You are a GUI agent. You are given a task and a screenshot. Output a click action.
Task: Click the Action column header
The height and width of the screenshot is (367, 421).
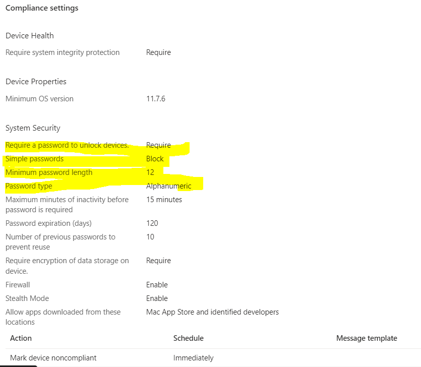[21, 338]
